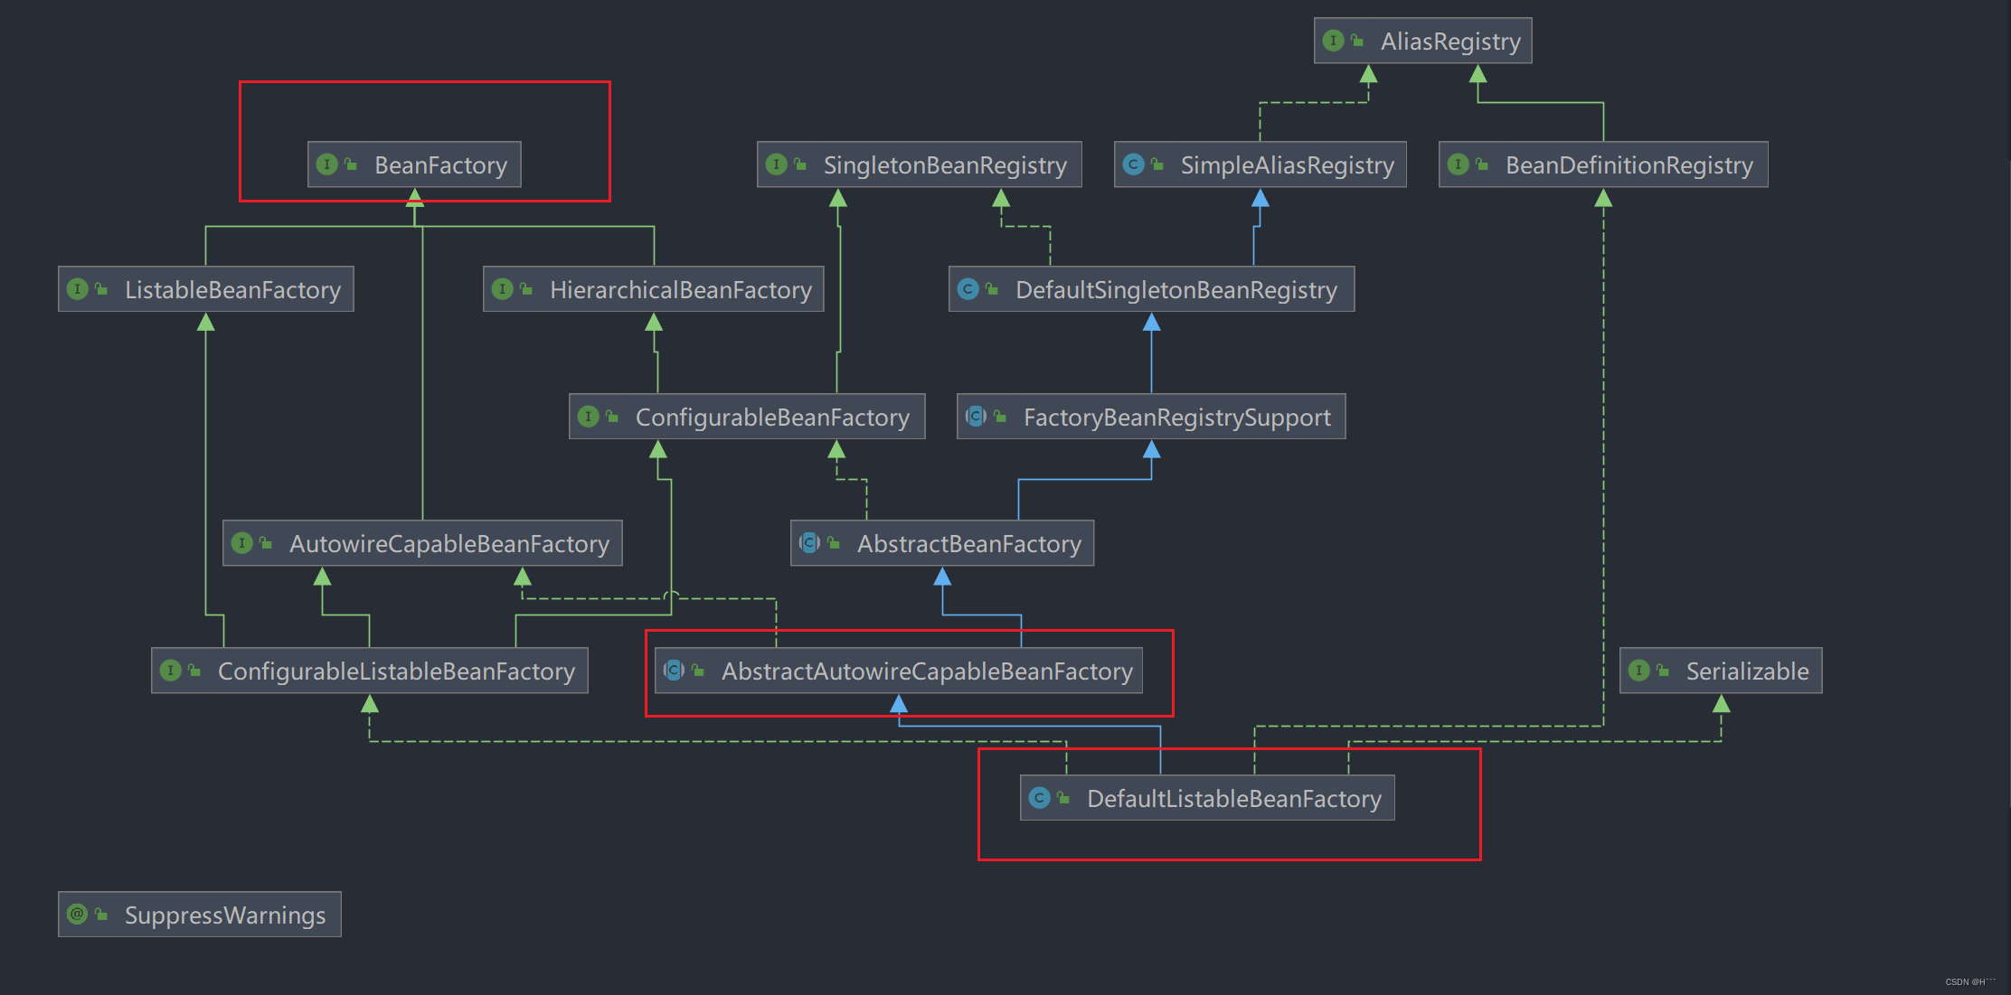Screen dimensions: 2011x995
Task: Select the BeanFactory node
Action: click(414, 164)
